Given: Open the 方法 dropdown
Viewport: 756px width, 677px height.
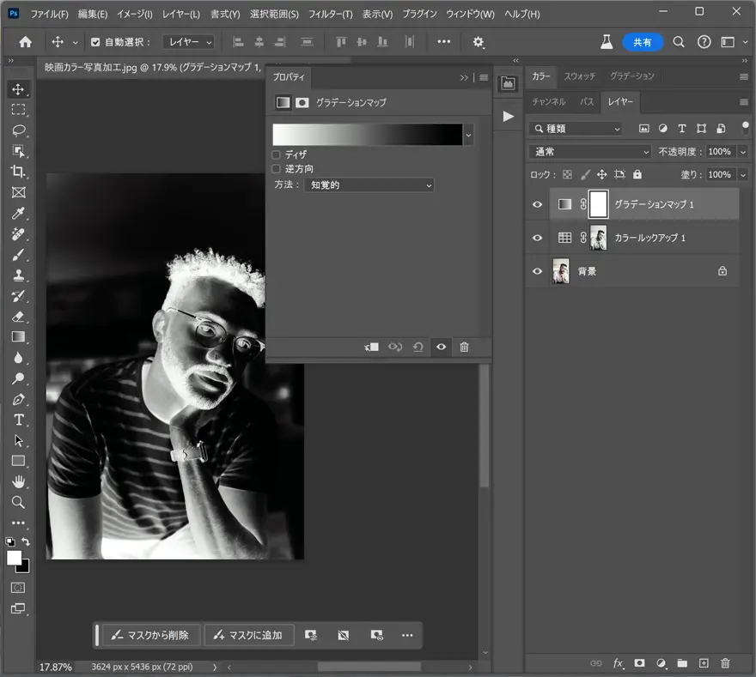Looking at the screenshot, I should 369,184.
